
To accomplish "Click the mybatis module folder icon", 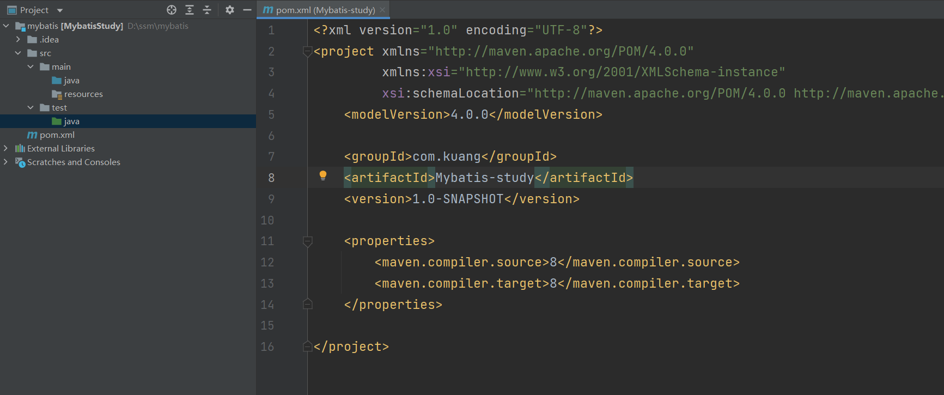I will (x=20, y=26).
